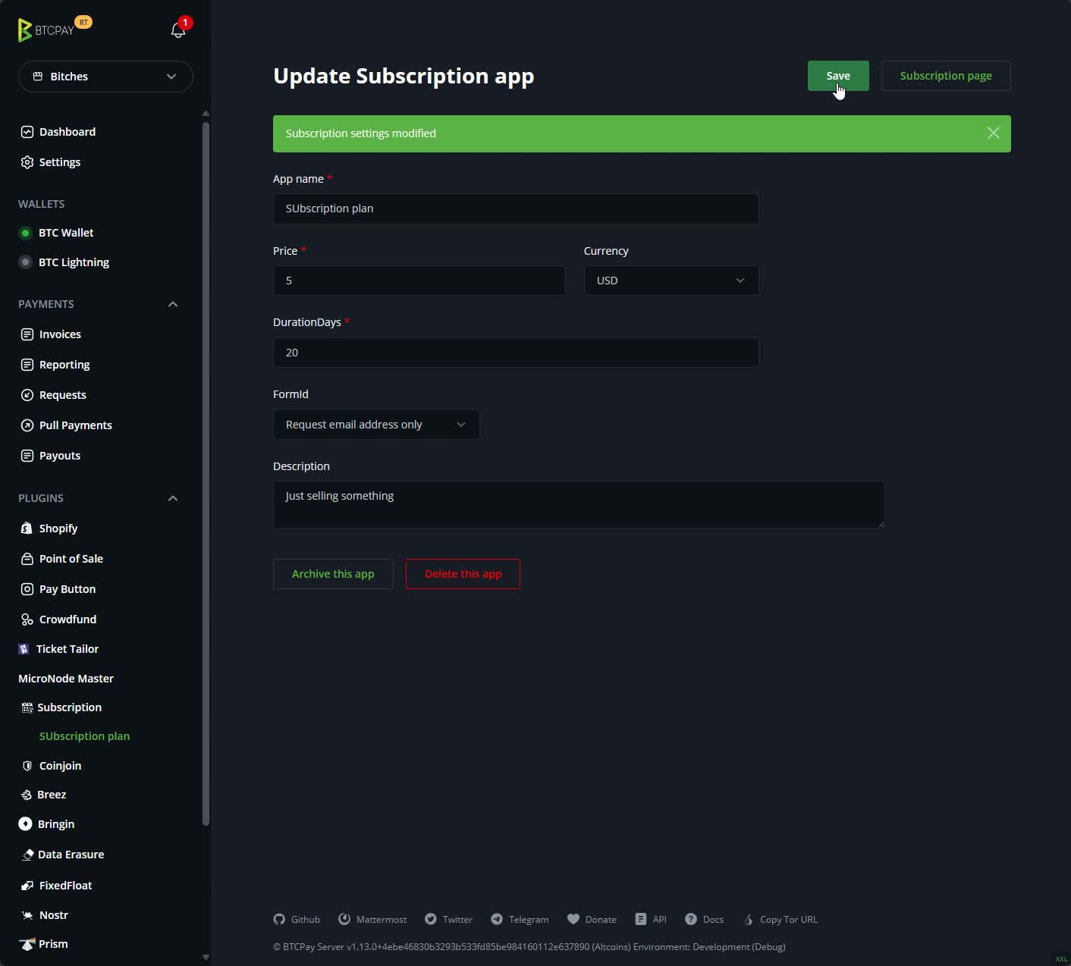Click the BTCPay logo icon
The width and height of the screenshot is (1071, 966).
[x=25, y=30]
